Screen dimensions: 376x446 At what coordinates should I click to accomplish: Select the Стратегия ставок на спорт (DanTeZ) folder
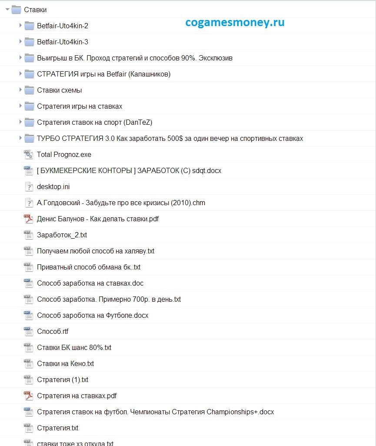(94, 122)
